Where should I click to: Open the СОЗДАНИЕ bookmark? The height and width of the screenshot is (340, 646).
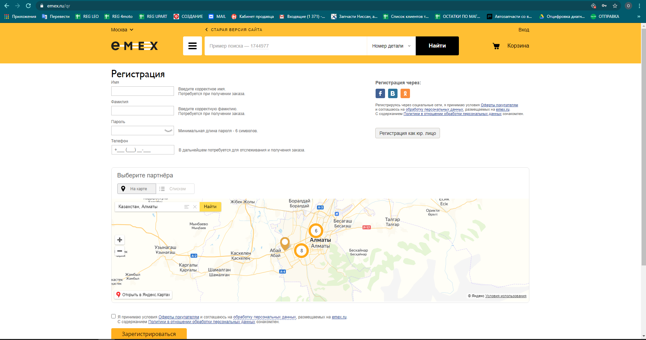[x=188, y=17]
